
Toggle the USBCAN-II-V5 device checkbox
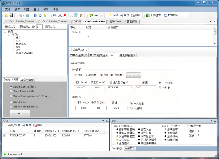[4, 135]
